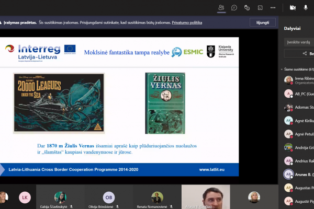Click the share content tray icon
The image size is (314, 209).
pyautogui.click(x=260, y=8)
